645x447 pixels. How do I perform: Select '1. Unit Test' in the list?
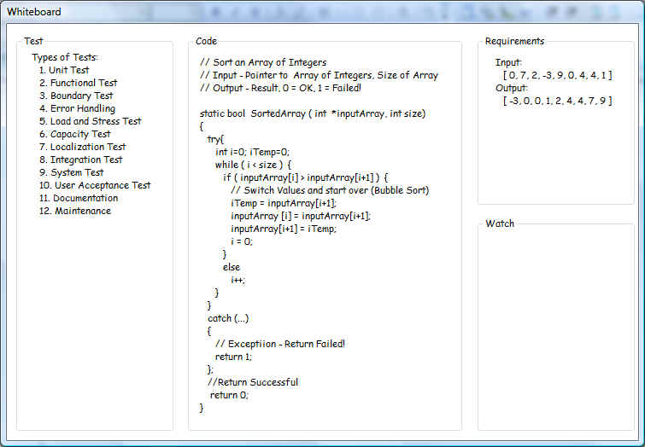(64, 70)
